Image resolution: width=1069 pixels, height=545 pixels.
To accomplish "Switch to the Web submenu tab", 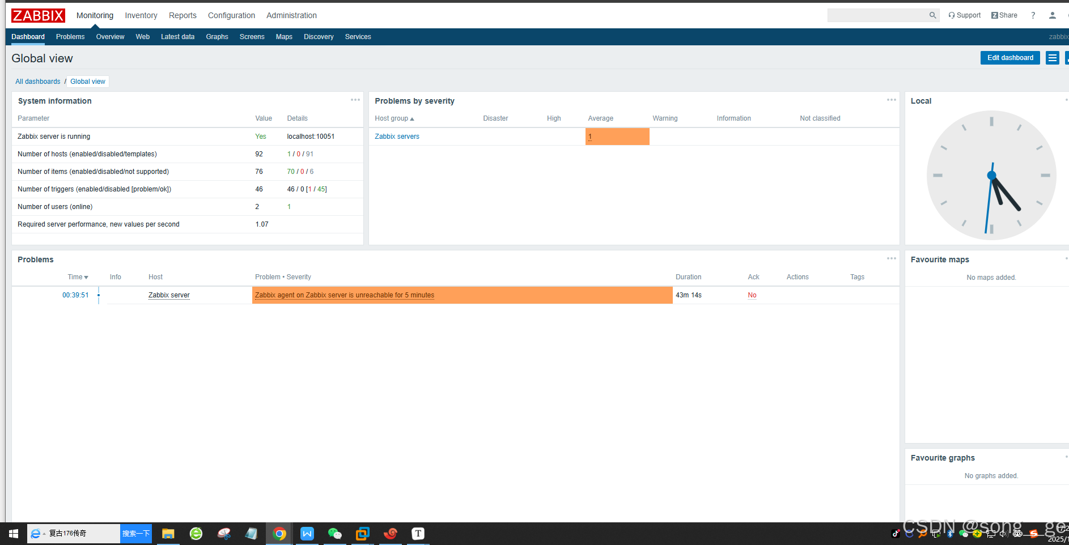I will 142,37.
